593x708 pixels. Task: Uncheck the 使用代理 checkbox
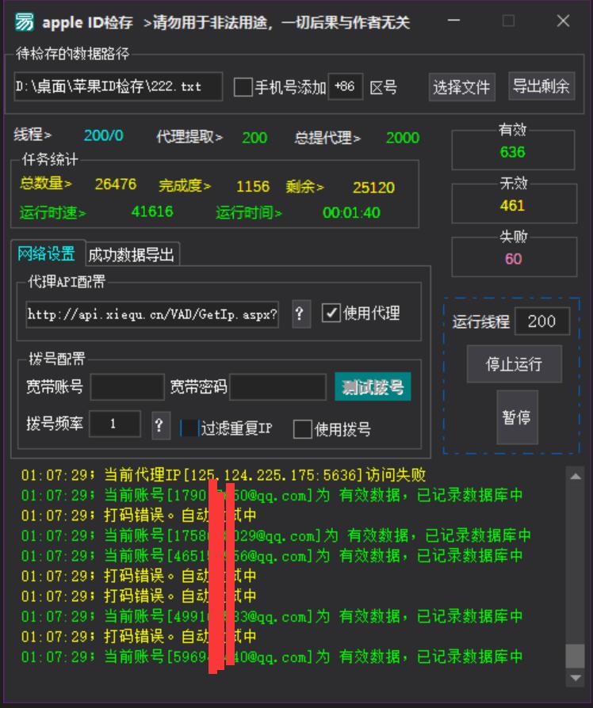pos(331,313)
